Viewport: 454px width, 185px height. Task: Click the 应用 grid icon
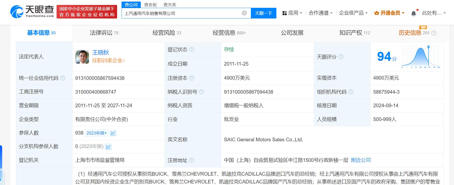pos(284,13)
